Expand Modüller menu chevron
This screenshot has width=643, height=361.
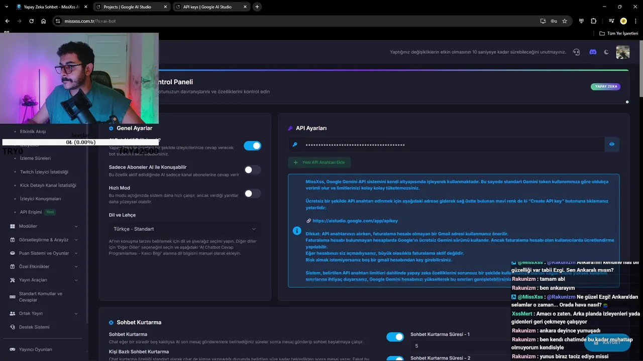click(x=76, y=226)
